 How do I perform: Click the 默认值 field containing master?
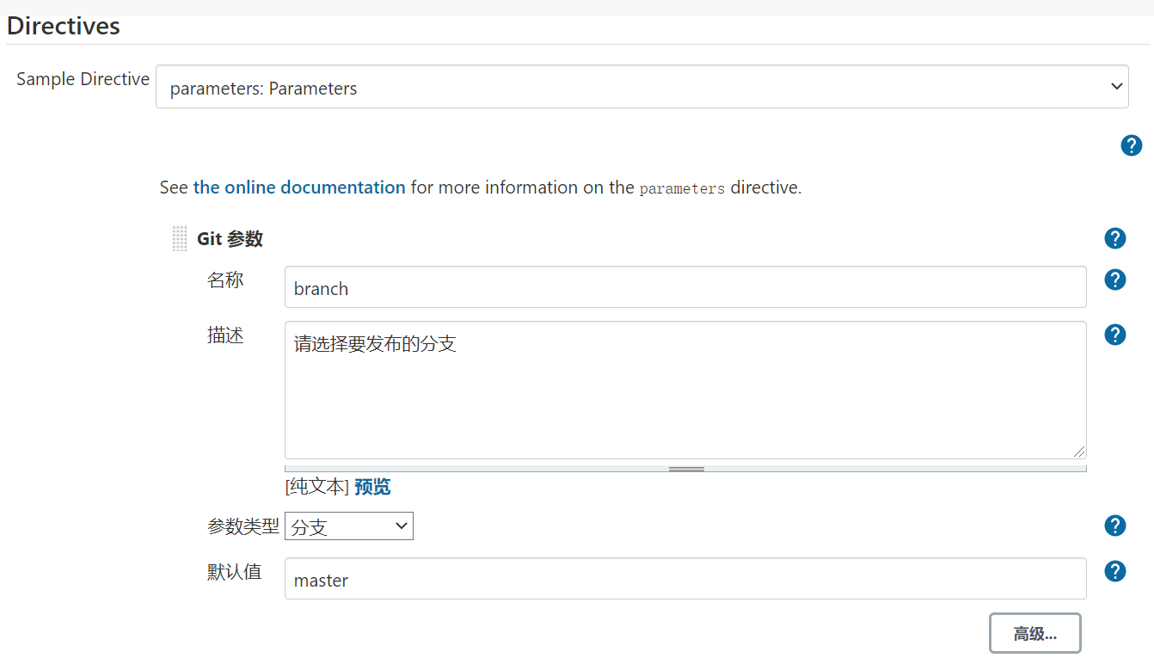[x=685, y=579]
